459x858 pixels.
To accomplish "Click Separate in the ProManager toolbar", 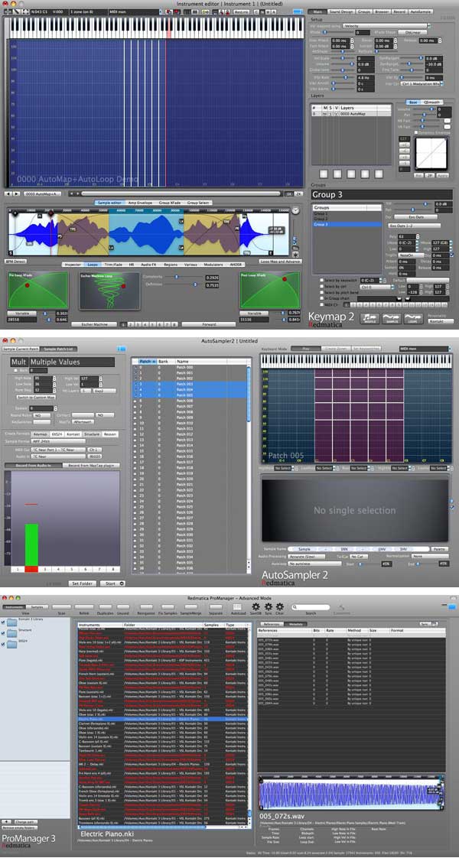I will (216, 607).
